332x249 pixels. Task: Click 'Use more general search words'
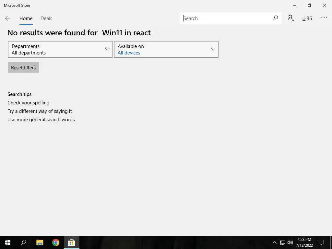pyautogui.click(x=41, y=120)
